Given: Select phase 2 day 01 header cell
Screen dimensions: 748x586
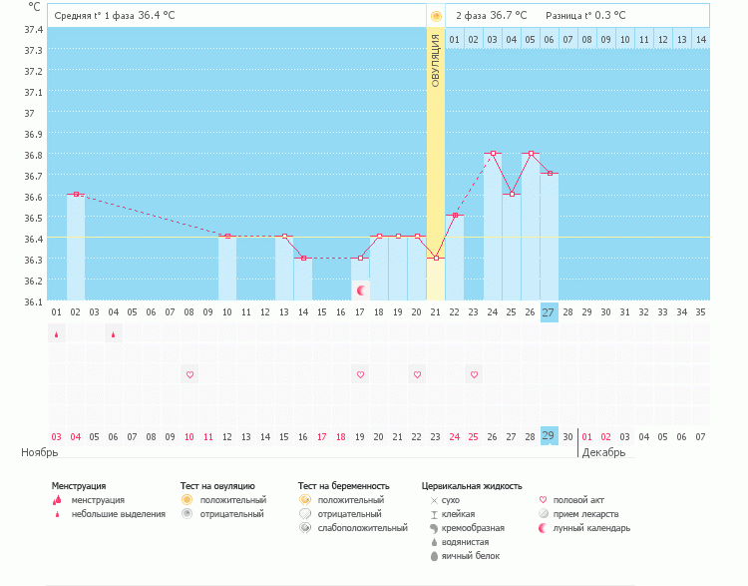Looking at the screenshot, I should click(x=454, y=40).
